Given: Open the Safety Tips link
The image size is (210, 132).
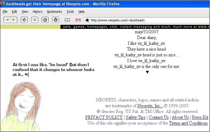Looking at the screenshot, I should click(x=136, y=117).
